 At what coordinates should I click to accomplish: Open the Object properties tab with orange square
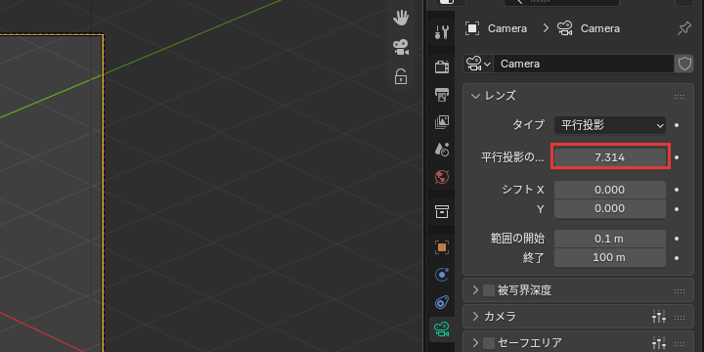point(442,247)
